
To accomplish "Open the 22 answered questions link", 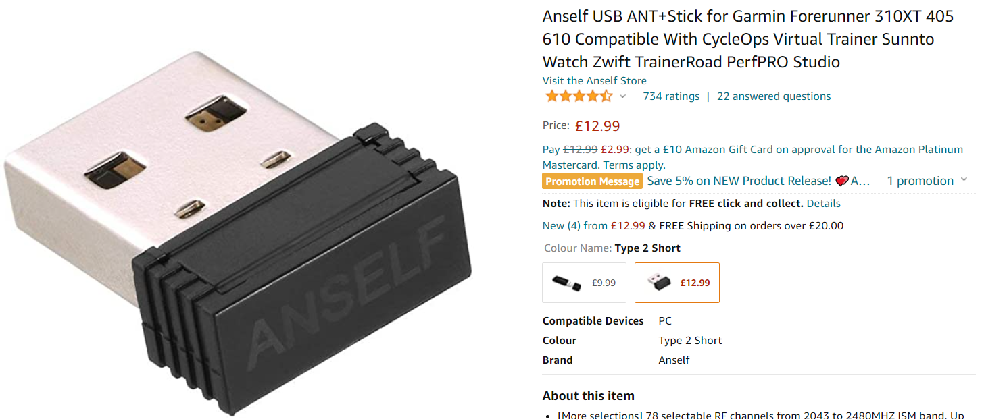I will coord(774,96).
